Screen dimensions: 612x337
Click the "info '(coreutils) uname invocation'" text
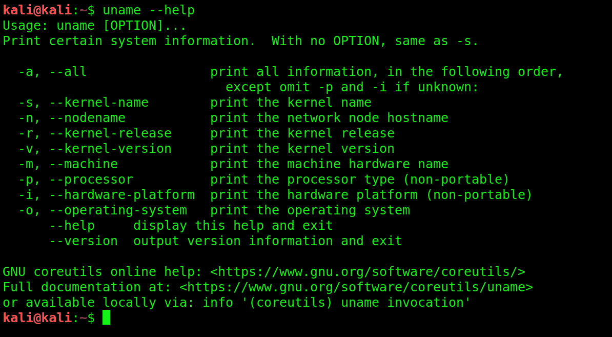click(336, 303)
